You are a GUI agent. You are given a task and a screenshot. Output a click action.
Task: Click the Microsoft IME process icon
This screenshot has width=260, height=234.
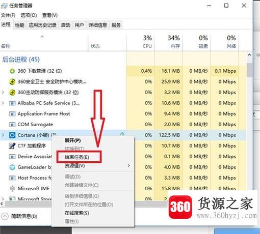[x=12, y=189]
